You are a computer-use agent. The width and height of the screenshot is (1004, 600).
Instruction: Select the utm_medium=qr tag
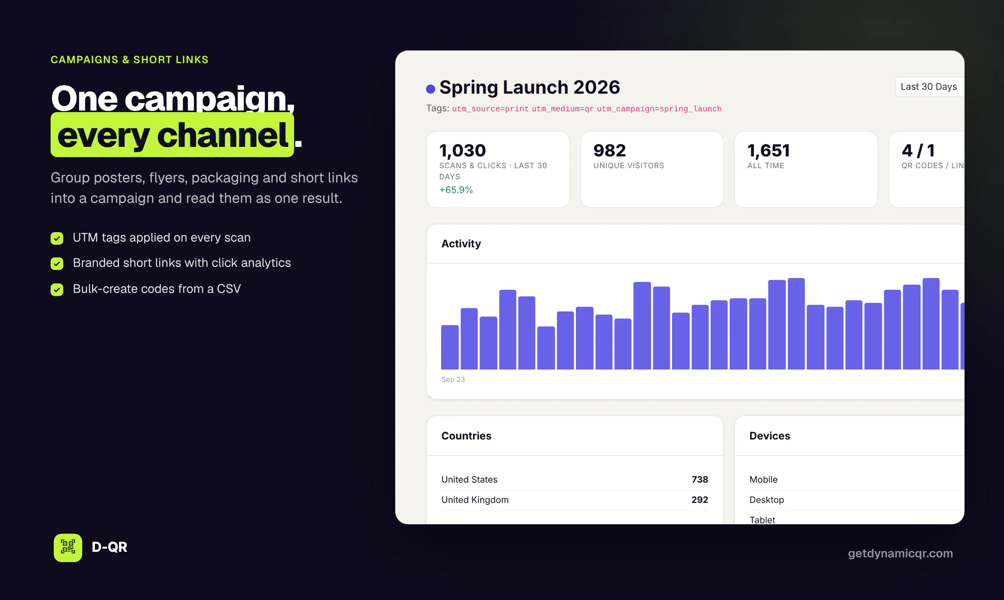click(x=562, y=109)
